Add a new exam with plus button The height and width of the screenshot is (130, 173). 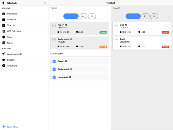[x=133, y=16]
